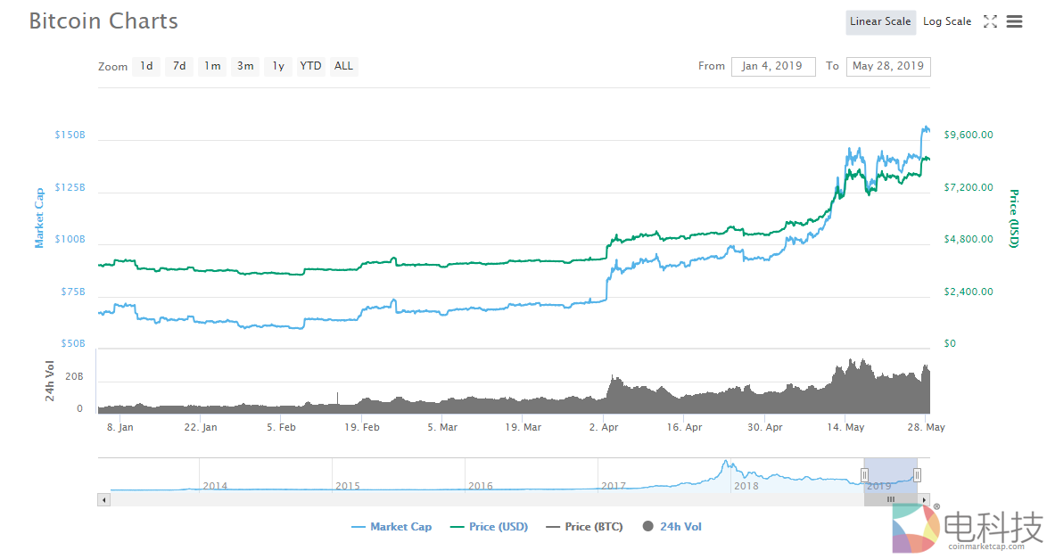Zoom chart to 1d range
Screen dimensions: 1047x559
click(x=146, y=66)
